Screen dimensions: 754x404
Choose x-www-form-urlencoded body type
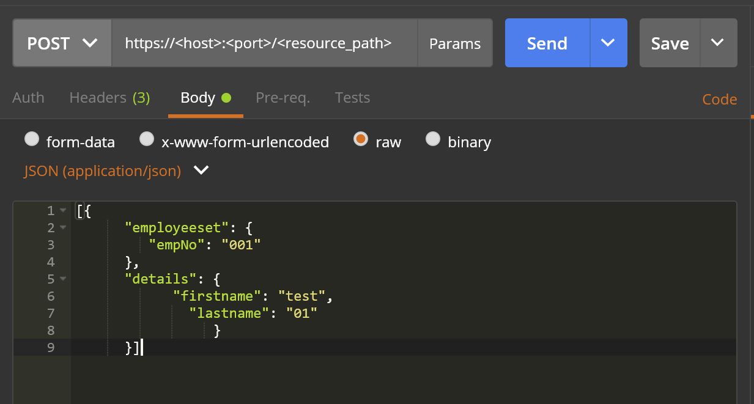147,140
